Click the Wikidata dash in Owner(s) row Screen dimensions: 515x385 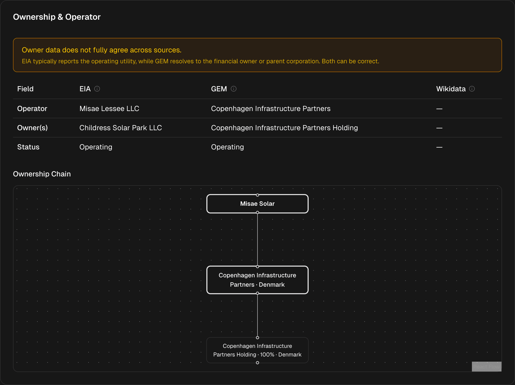(x=439, y=128)
